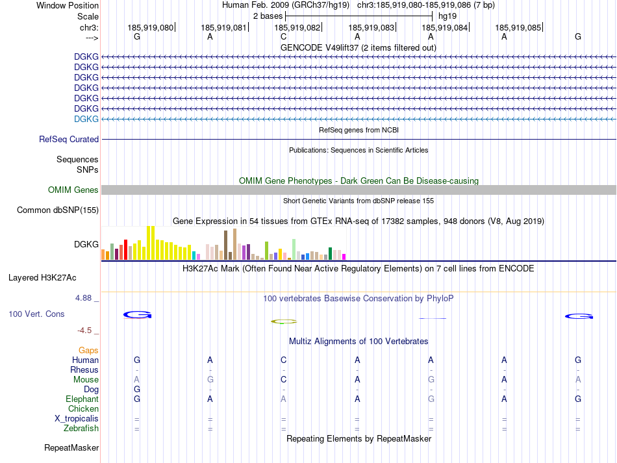
Task: Click the Scale label on the left
Action: 88,16
